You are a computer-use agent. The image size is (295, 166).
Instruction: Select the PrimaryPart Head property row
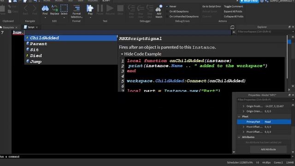point(264,122)
